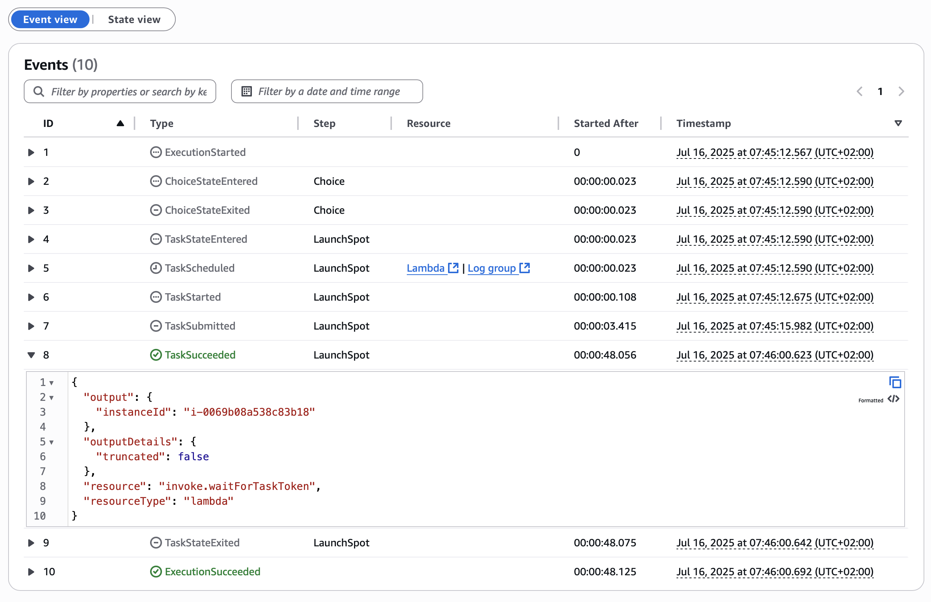
Task: Collapse event 8 TaskSucceeded row
Action: click(x=31, y=355)
